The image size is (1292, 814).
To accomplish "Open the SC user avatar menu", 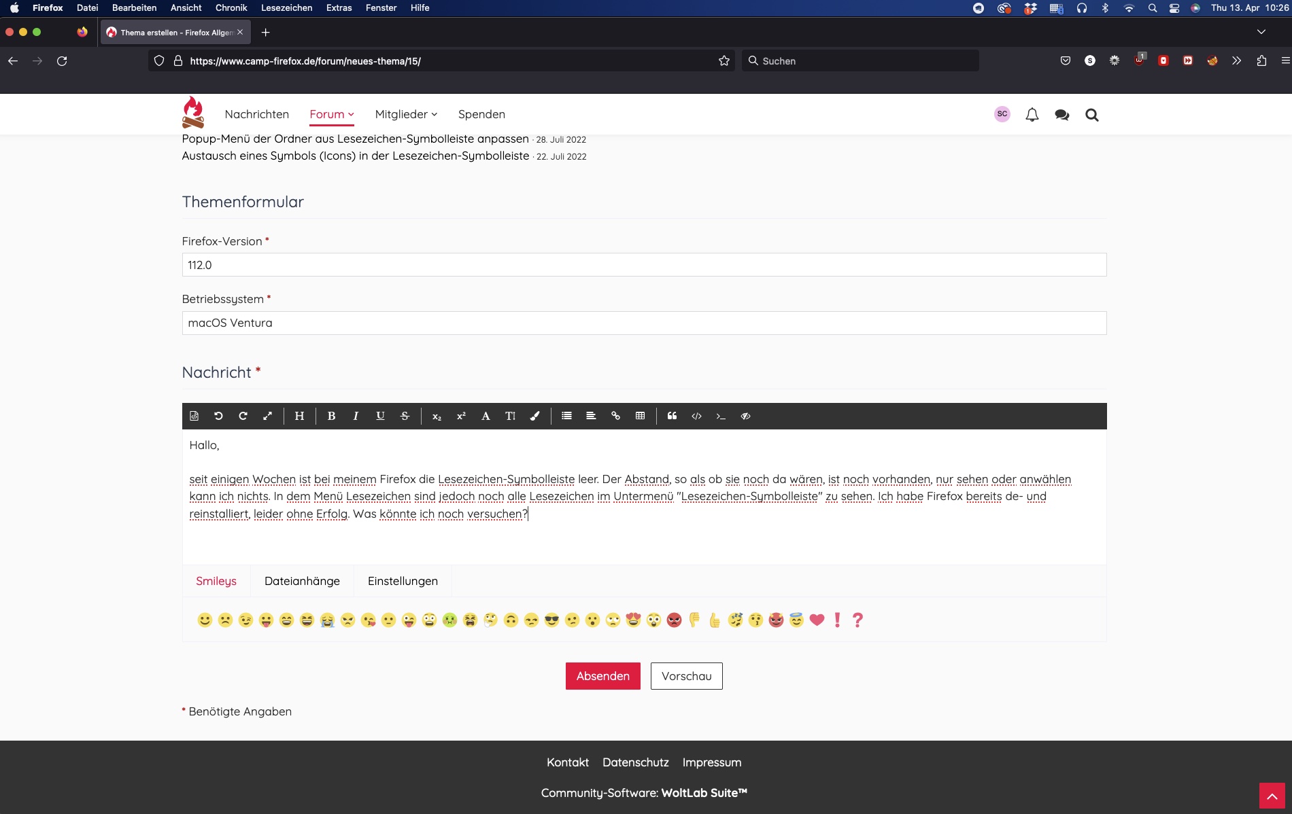I will click(x=1002, y=114).
